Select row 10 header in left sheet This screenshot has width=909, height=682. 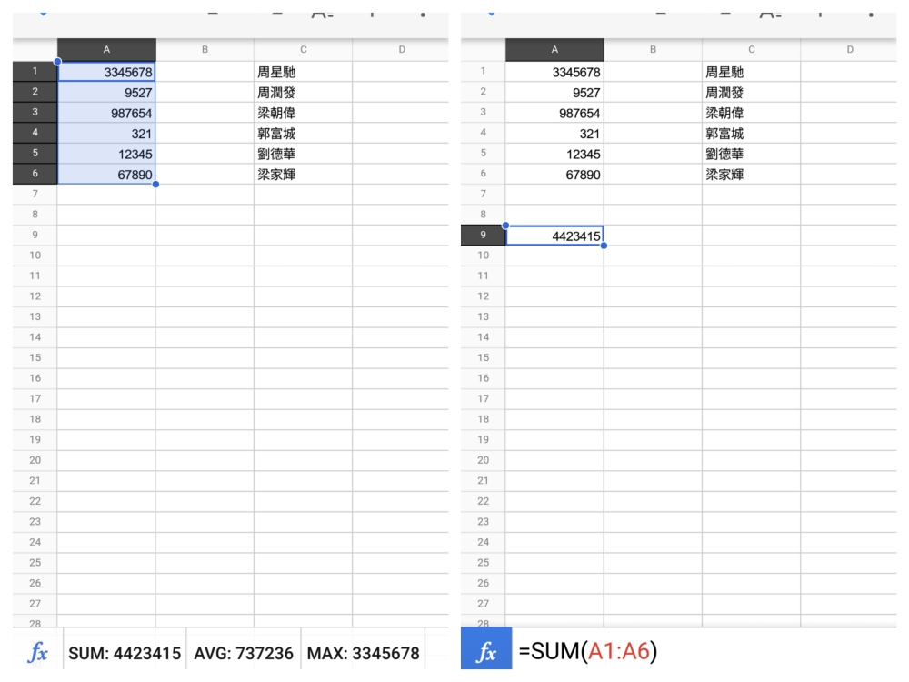tap(35, 256)
